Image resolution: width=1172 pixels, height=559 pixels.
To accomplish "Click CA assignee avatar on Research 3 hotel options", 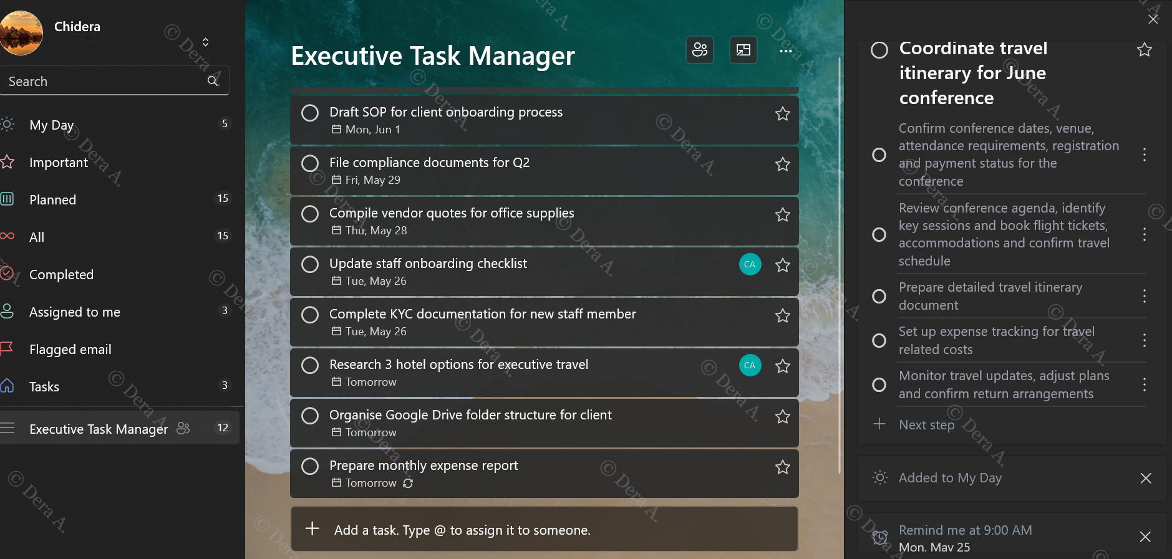I will pyautogui.click(x=750, y=365).
